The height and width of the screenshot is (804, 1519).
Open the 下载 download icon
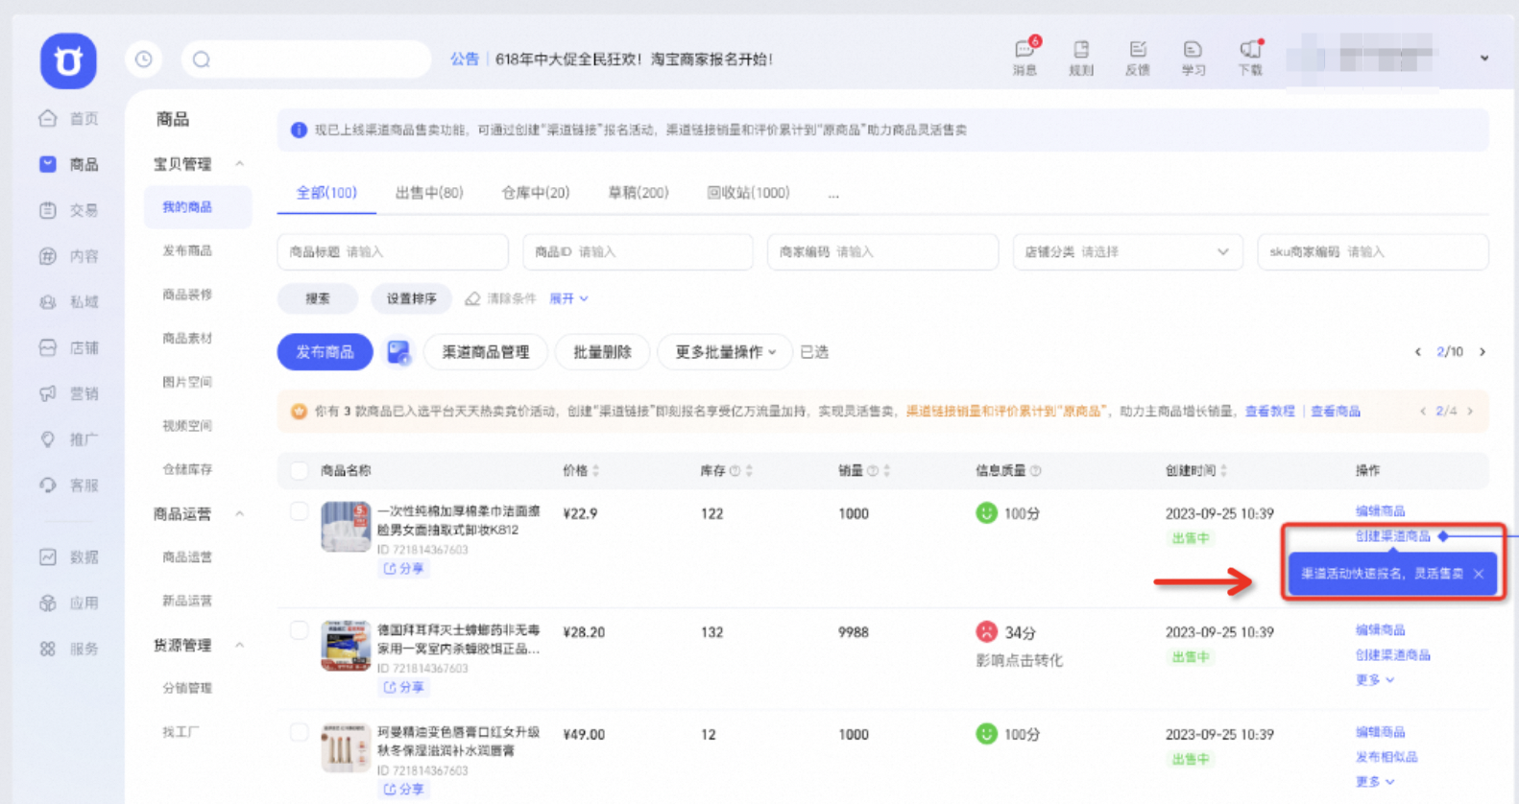point(1250,58)
